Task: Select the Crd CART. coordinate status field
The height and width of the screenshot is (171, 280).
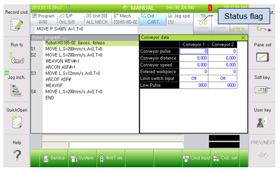Action: point(153,19)
